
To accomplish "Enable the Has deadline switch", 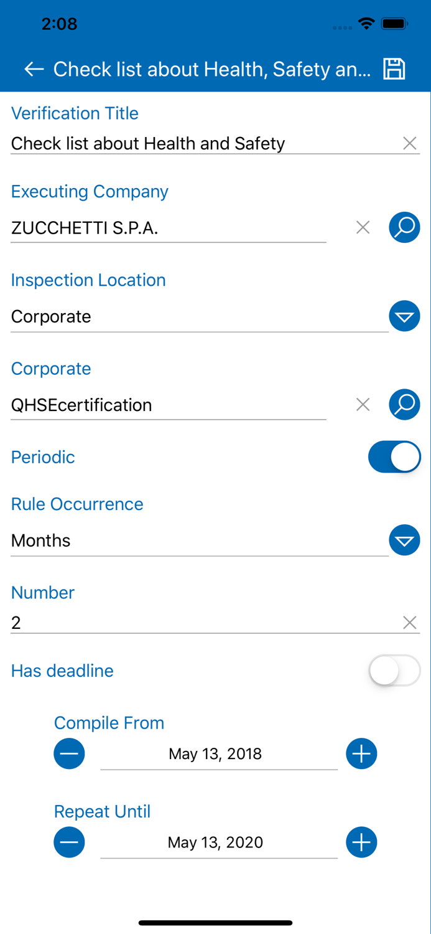I will pyautogui.click(x=394, y=671).
